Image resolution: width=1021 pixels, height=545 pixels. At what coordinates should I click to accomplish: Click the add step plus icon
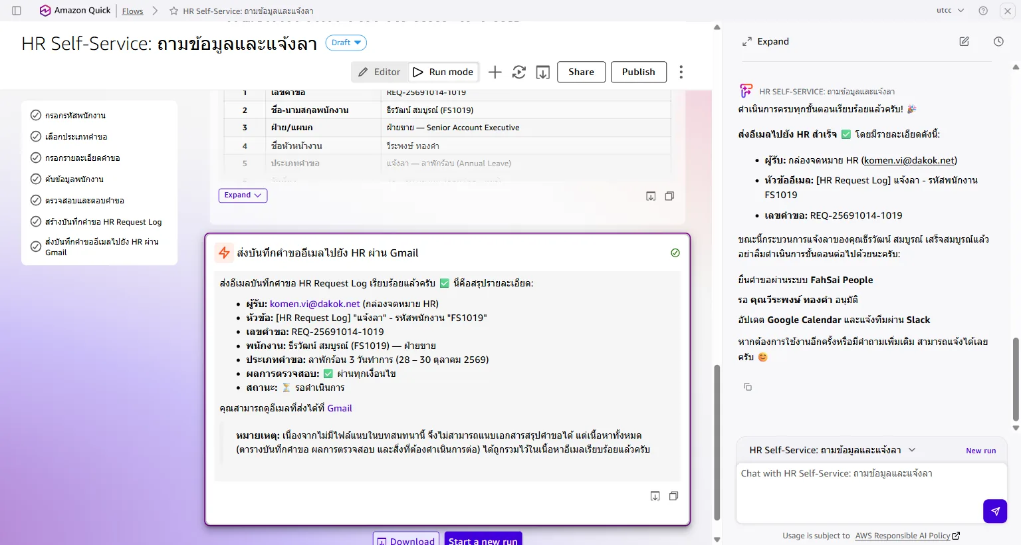coord(495,72)
